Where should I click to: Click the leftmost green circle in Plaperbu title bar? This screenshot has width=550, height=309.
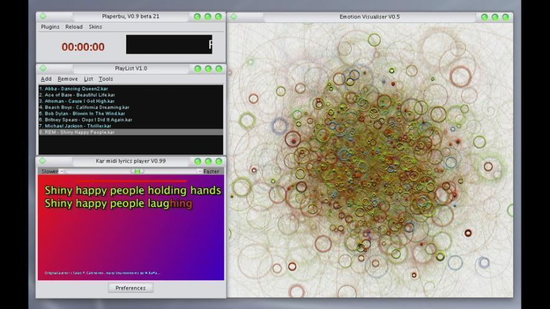pos(197,17)
